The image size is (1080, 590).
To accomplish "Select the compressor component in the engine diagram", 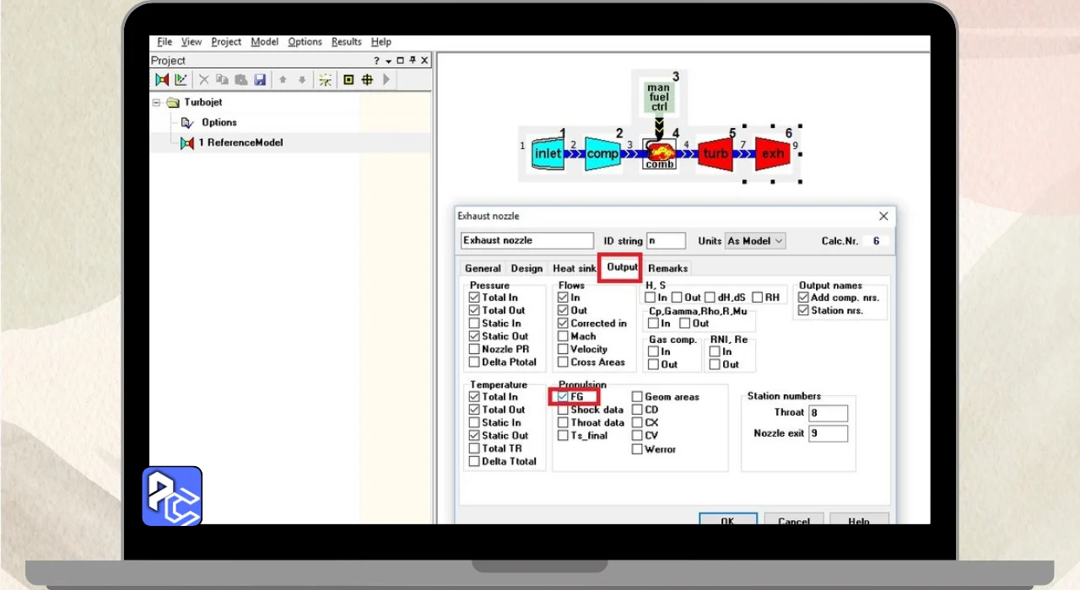I will tap(602, 153).
